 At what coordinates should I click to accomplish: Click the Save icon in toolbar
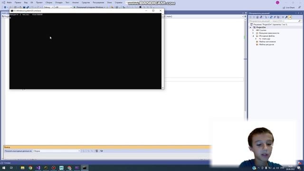[24, 7]
